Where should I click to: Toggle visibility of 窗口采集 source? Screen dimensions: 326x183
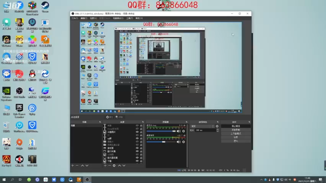(137, 151)
